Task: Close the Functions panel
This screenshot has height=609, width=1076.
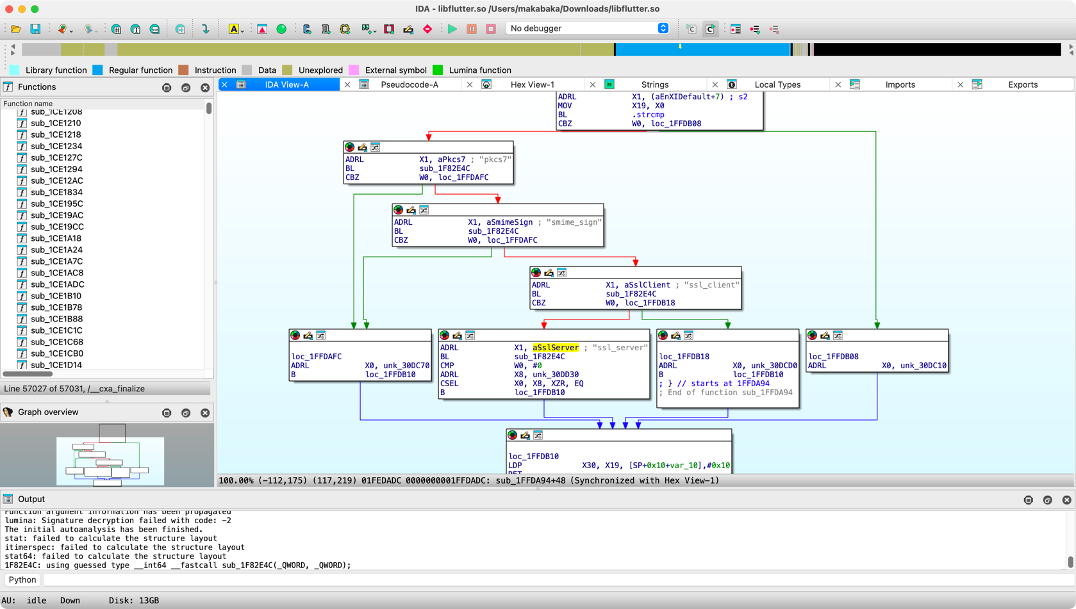Action: click(205, 87)
